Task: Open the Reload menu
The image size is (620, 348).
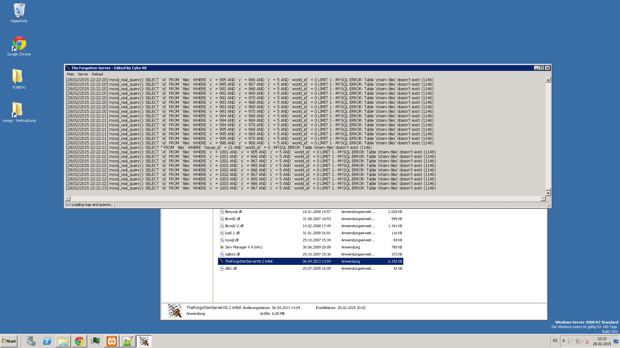Action: tap(98, 74)
